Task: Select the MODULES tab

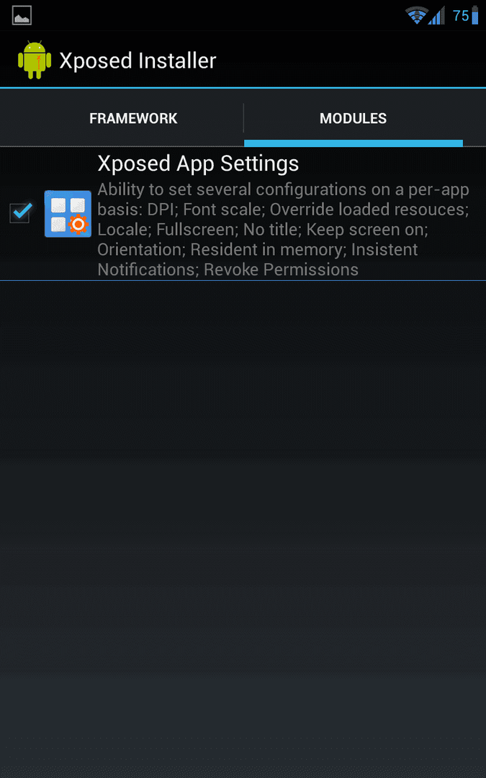Action: click(353, 118)
